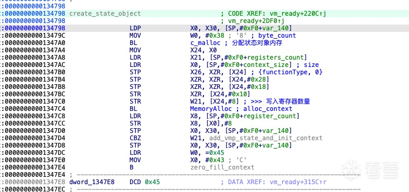Click the var_140 operand on the 134798 LDP line
409x192 pixels.
click(277, 28)
